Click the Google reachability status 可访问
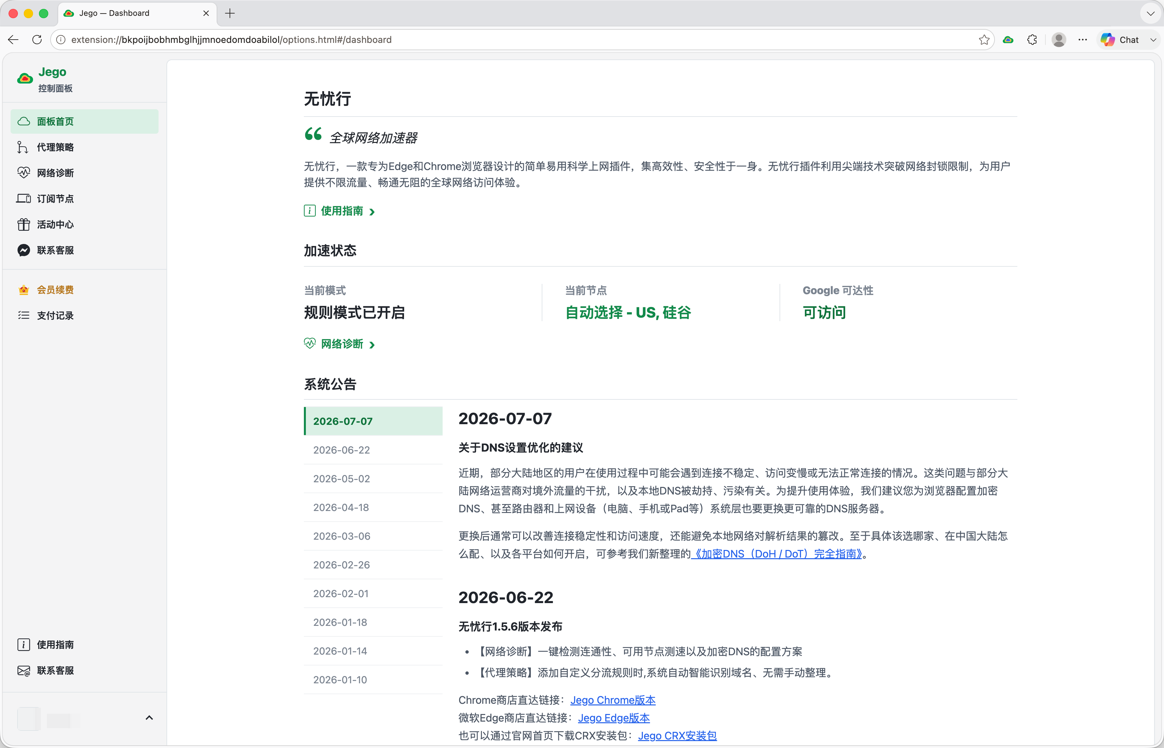 tap(824, 312)
